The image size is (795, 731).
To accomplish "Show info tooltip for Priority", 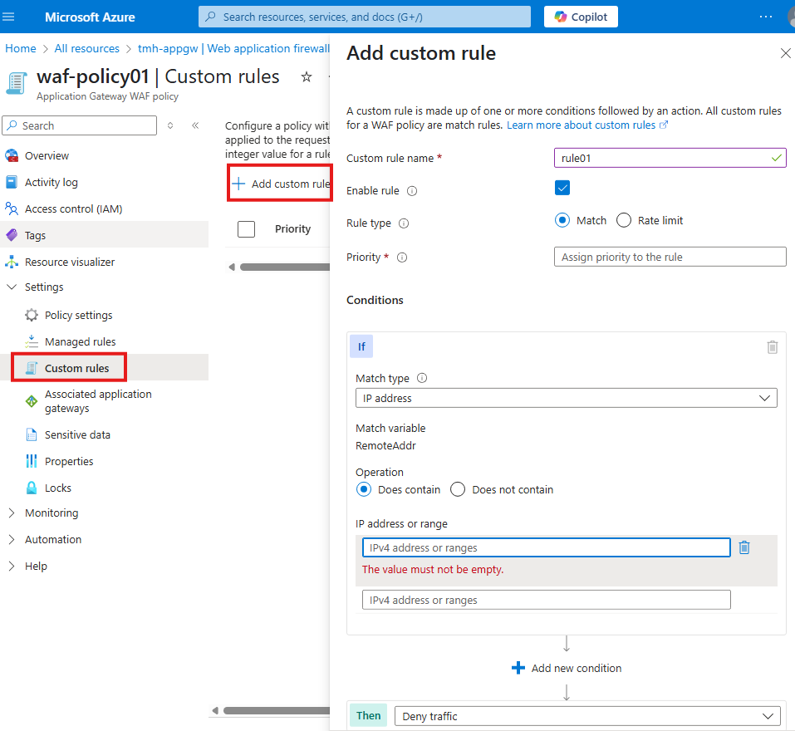I will [402, 258].
